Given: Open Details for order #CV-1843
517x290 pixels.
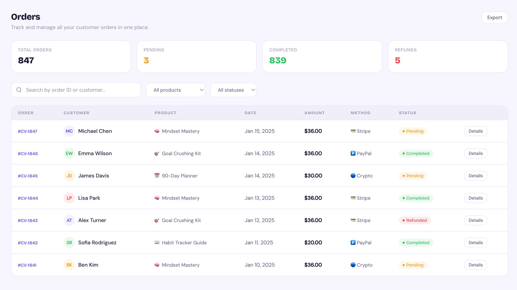Looking at the screenshot, I should tap(476, 220).
